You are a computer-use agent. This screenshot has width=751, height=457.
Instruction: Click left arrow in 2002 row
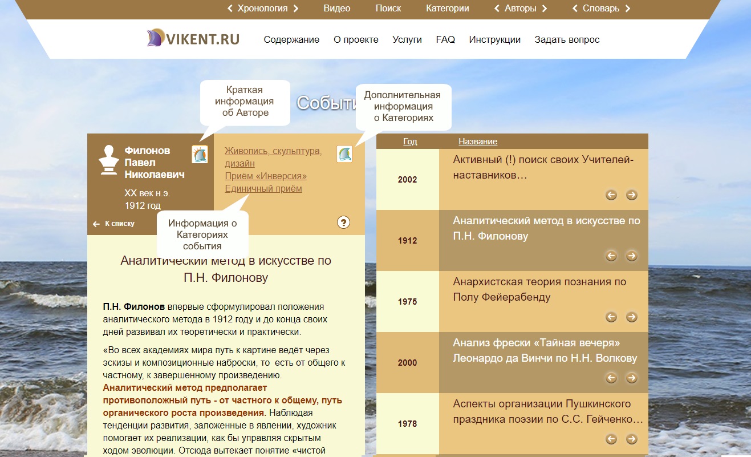click(x=611, y=195)
